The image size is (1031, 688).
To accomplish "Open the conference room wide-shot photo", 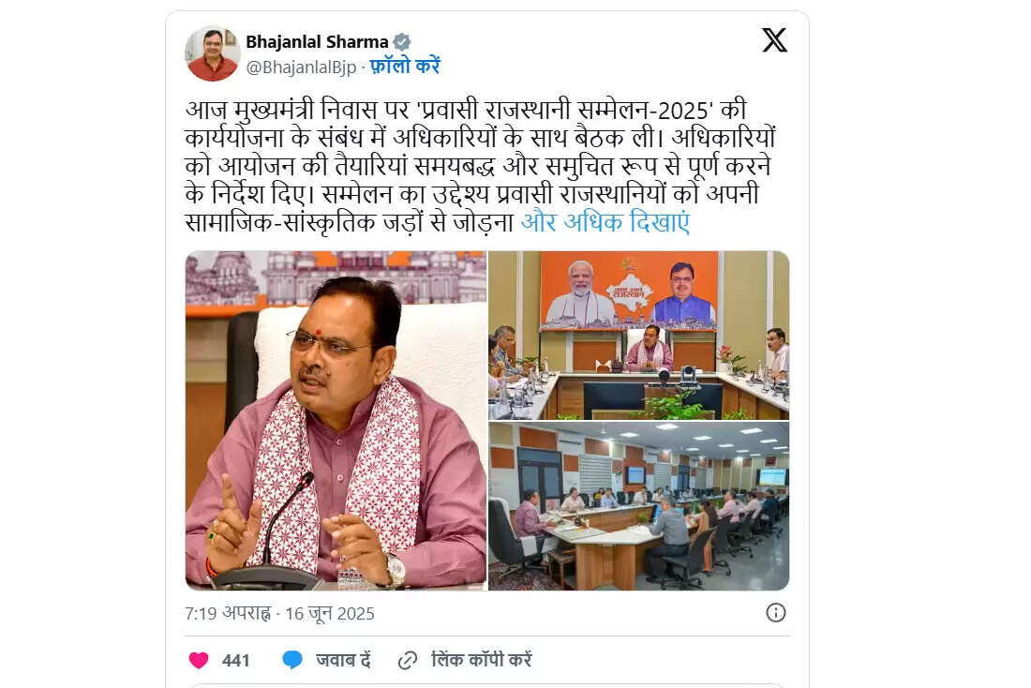I will pyautogui.click(x=638, y=506).
